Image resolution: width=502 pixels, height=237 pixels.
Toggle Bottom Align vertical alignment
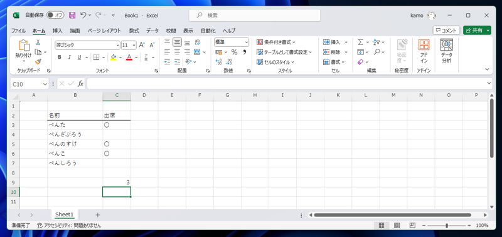pyautogui.click(x=187, y=42)
